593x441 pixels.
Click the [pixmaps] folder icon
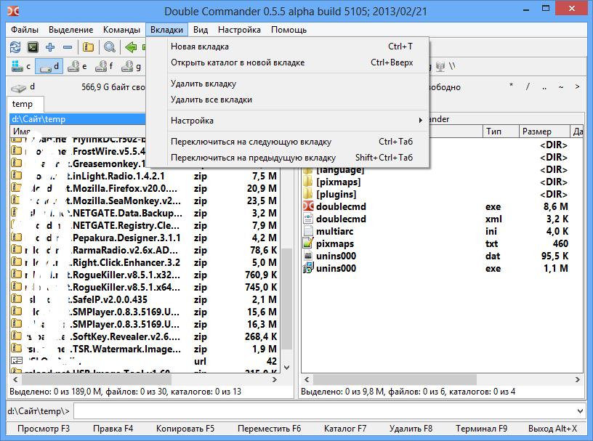[308, 182]
